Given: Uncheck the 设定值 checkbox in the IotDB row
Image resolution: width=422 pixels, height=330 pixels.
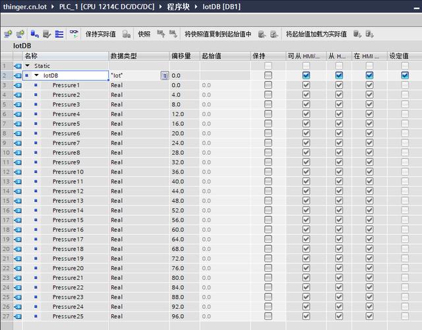Looking at the screenshot, I should coord(405,76).
